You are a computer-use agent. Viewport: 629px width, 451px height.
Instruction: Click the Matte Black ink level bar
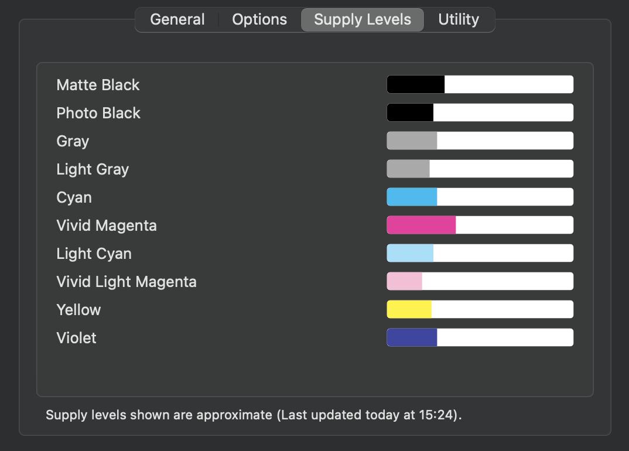coord(480,84)
